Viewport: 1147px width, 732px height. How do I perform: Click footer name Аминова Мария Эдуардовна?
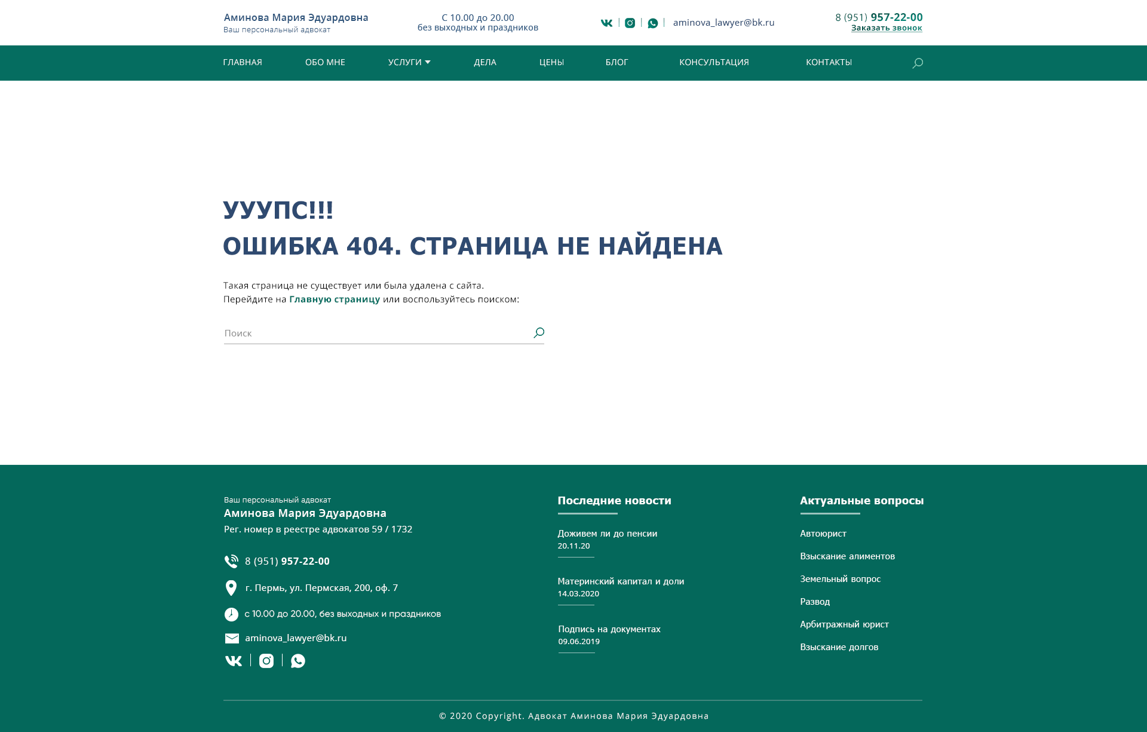(x=305, y=513)
